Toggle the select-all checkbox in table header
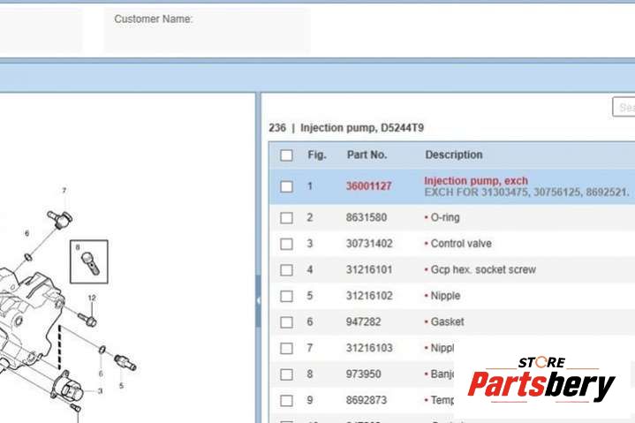Image resolution: width=635 pixels, height=423 pixels. 286,155
